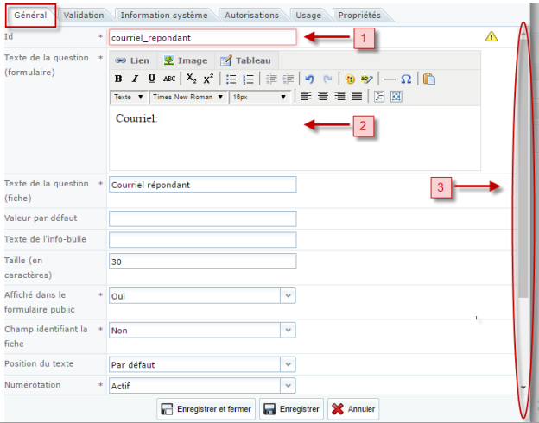Decrease indent of the text
Viewport: 539px width, 423px height.
point(271,79)
